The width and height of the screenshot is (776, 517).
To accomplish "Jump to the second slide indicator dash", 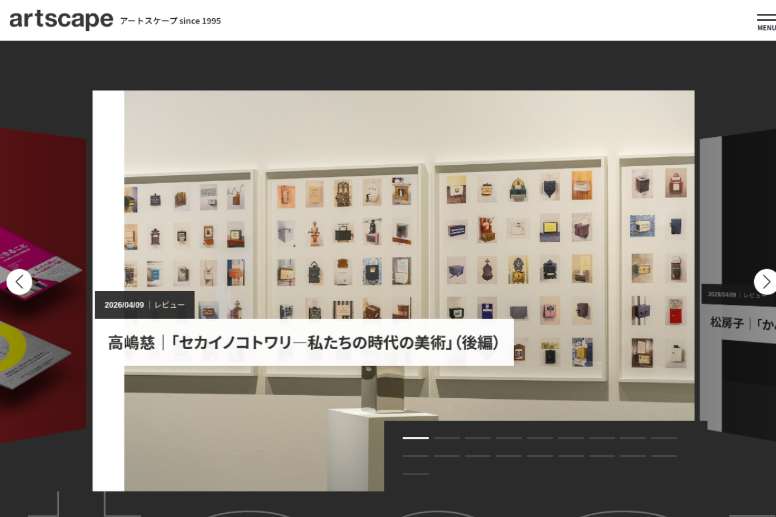I will (x=447, y=438).
